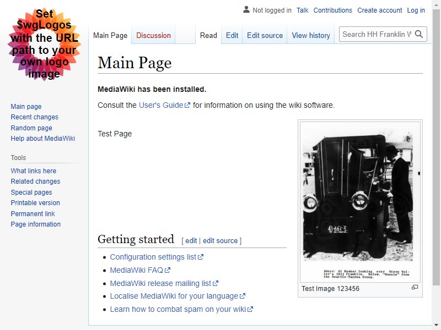441x330 pixels.
Task: Click Create account link
Action: pyautogui.click(x=380, y=10)
